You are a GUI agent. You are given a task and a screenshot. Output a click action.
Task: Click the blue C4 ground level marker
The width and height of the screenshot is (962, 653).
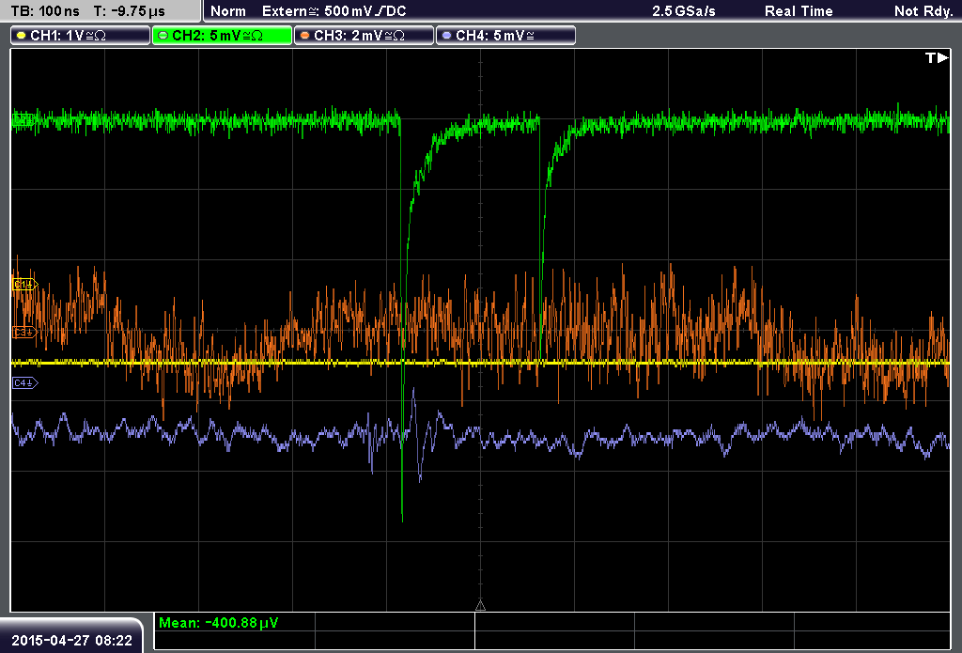[x=25, y=383]
